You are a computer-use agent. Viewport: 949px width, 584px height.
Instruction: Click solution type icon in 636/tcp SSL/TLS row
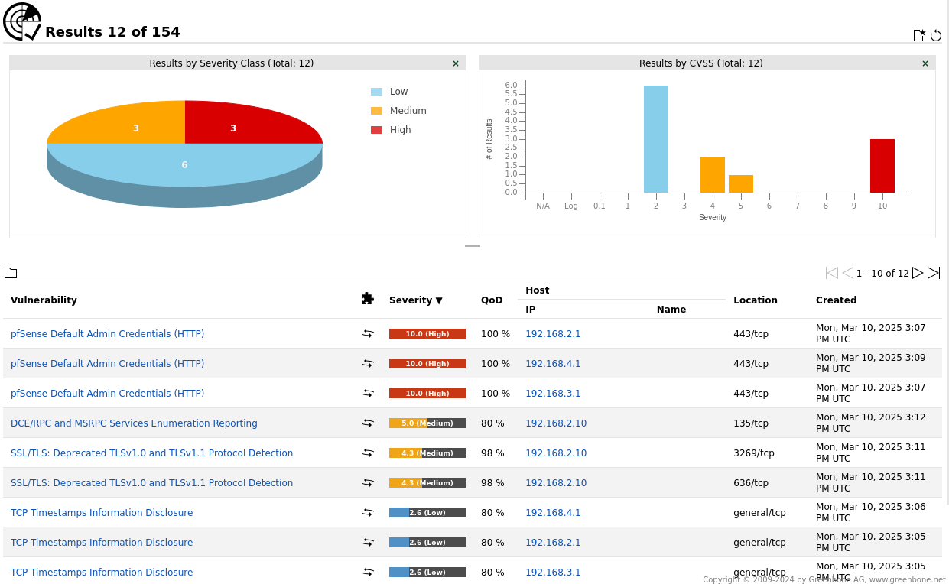[x=368, y=482]
